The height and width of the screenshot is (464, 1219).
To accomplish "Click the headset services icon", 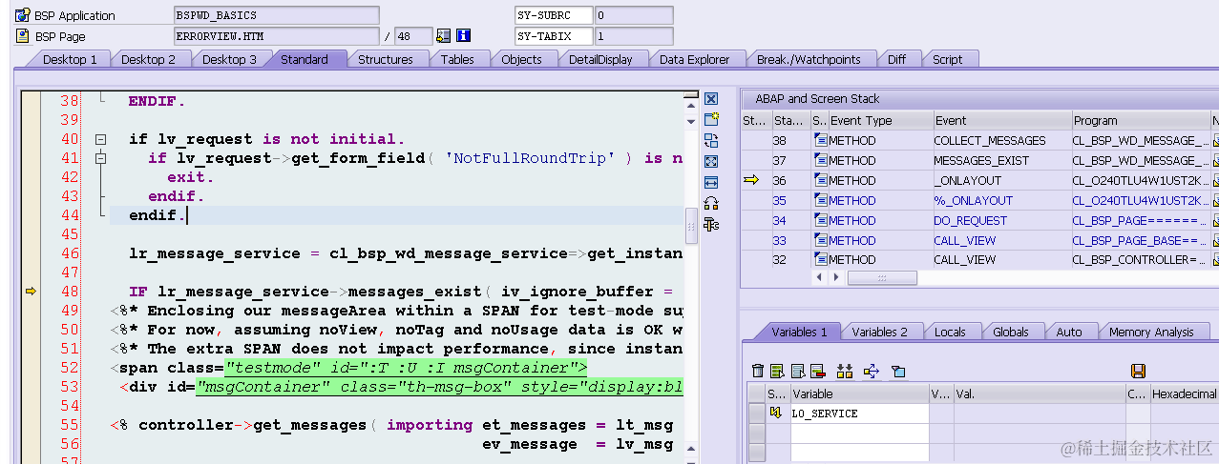I will click(711, 203).
